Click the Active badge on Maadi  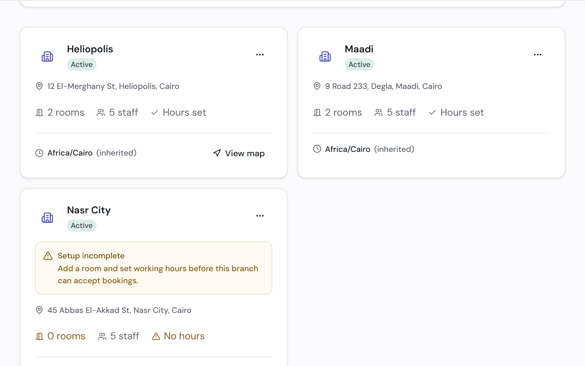(x=359, y=64)
